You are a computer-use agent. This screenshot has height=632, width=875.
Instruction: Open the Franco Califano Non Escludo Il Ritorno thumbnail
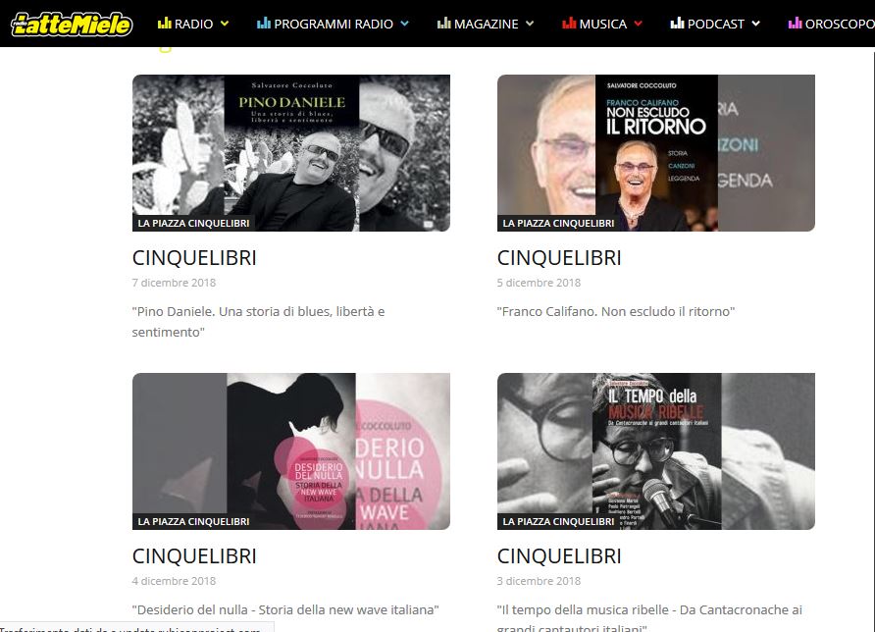click(656, 153)
